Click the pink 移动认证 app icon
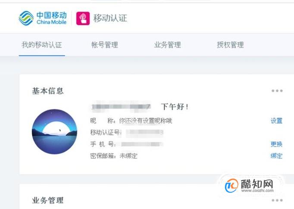Viewport: 294px width, 209px height. (83, 19)
